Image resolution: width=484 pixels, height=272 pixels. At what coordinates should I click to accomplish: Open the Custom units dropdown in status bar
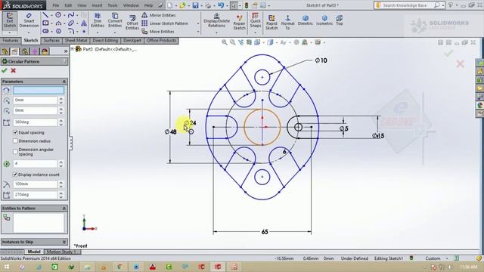[x=447, y=258]
